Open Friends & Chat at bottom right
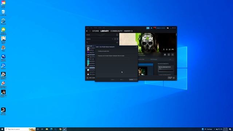Image resolution: width=233 pixels, height=131 pixels. point(171,78)
